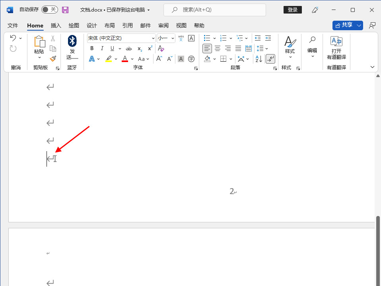381x286 pixels.
Task: Click the clear formatting eraser icon
Action: click(x=161, y=49)
